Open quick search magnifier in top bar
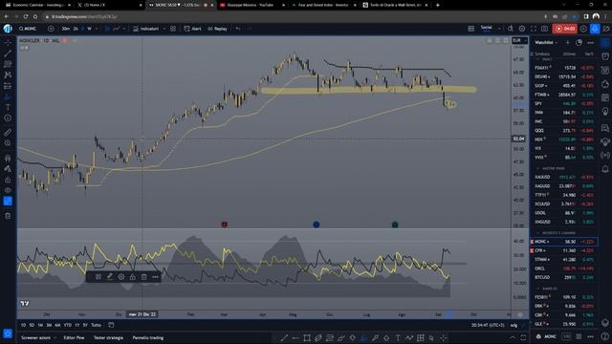 510,29
